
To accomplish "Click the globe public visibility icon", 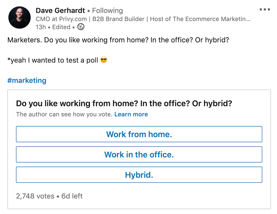I will 81,27.
